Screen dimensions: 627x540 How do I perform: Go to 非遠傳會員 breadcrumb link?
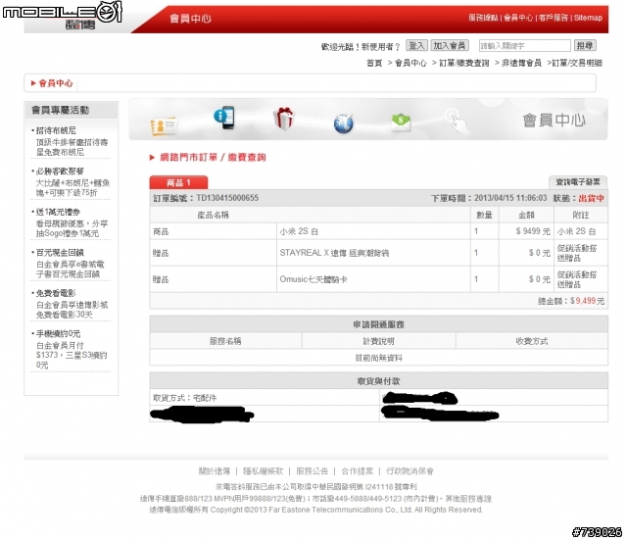coord(521,63)
